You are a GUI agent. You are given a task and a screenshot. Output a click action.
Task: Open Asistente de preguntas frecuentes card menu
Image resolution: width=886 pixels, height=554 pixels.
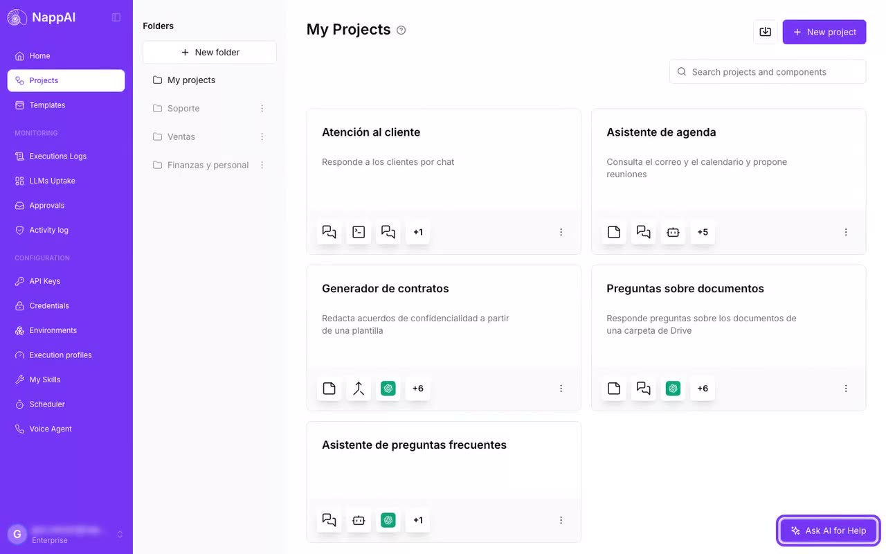tap(561, 520)
